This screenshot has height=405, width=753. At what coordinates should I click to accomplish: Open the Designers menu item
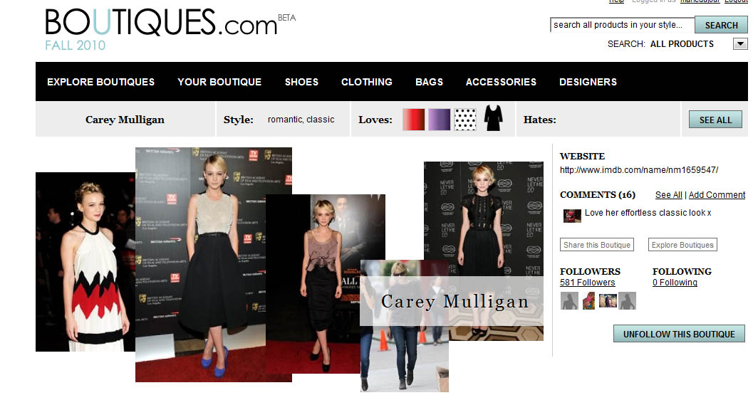click(x=588, y=82)
